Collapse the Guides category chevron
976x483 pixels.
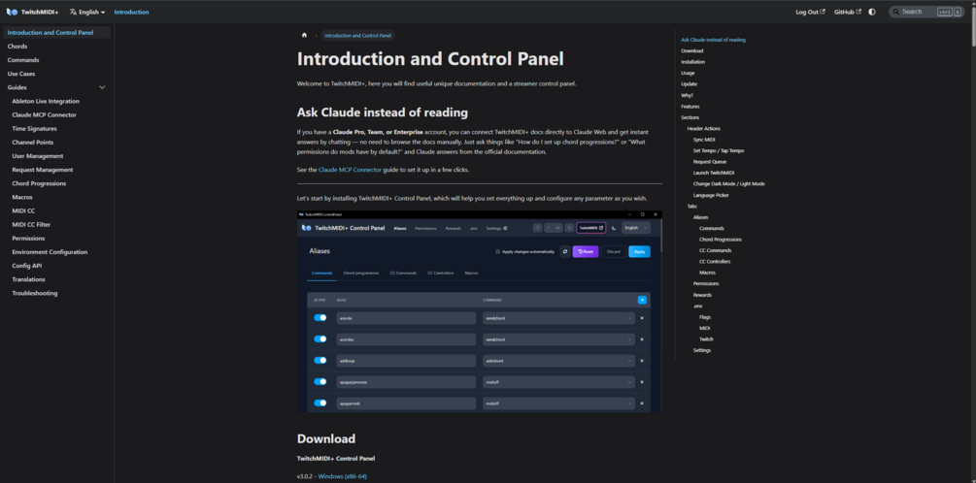point(102,87)
